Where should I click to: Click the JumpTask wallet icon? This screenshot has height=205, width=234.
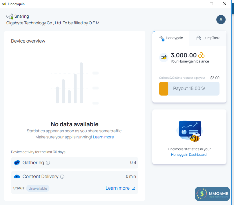(199, 38)
